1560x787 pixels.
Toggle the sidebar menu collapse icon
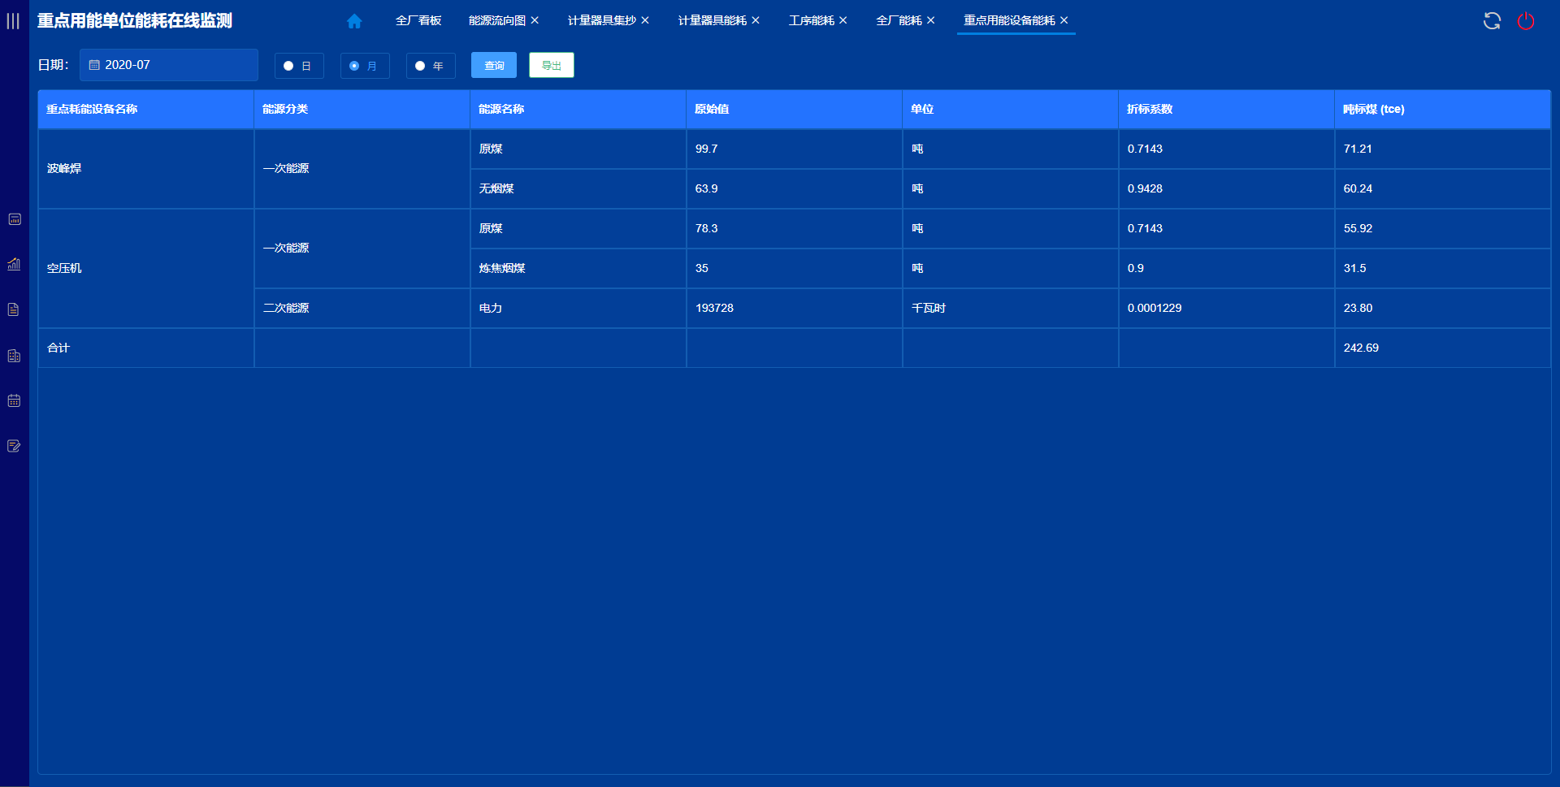point(13,21)
